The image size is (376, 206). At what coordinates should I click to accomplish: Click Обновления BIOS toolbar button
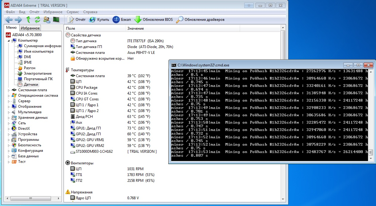(x=154, y=20)
